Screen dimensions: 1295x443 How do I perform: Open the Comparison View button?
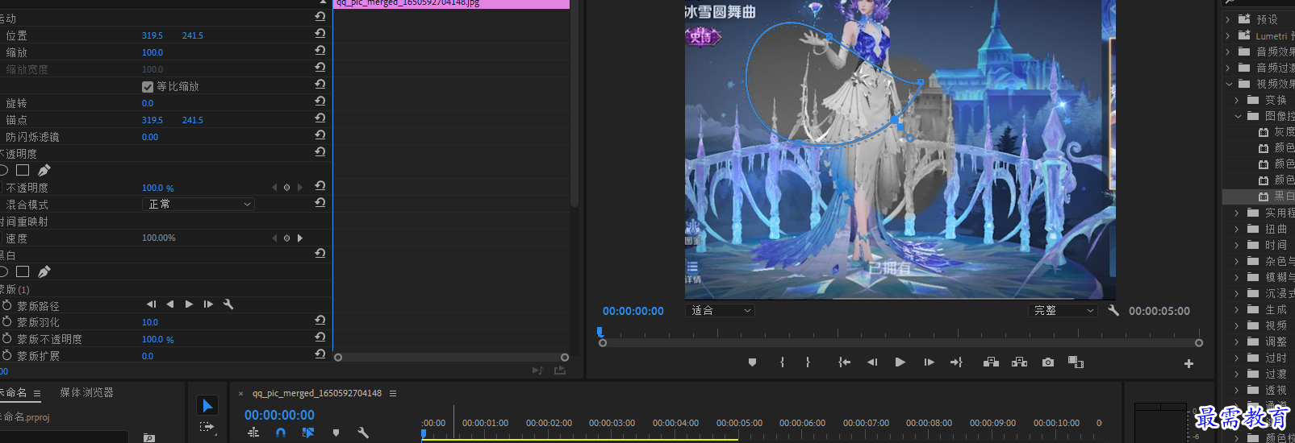coord(1076,362)
